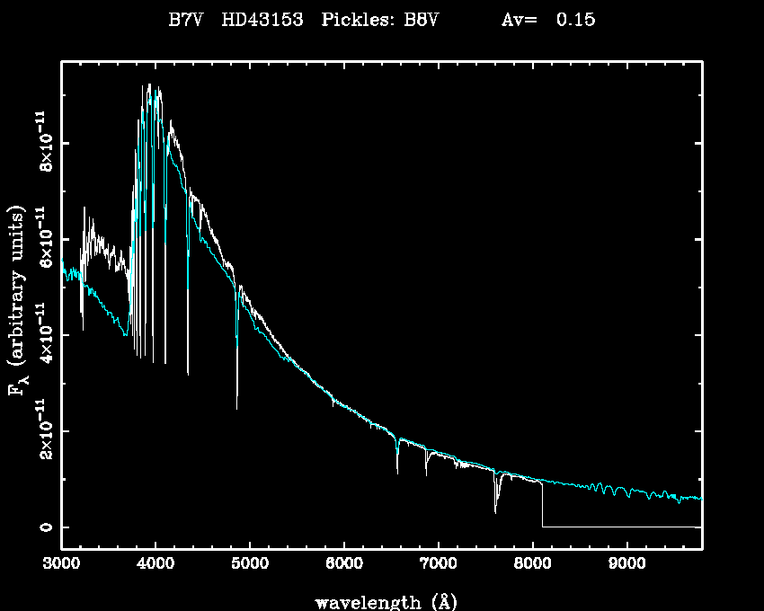Screen dimensions: 764x611
Task: Click the 7000 x-axis tick label
Action: pos(438,564)
